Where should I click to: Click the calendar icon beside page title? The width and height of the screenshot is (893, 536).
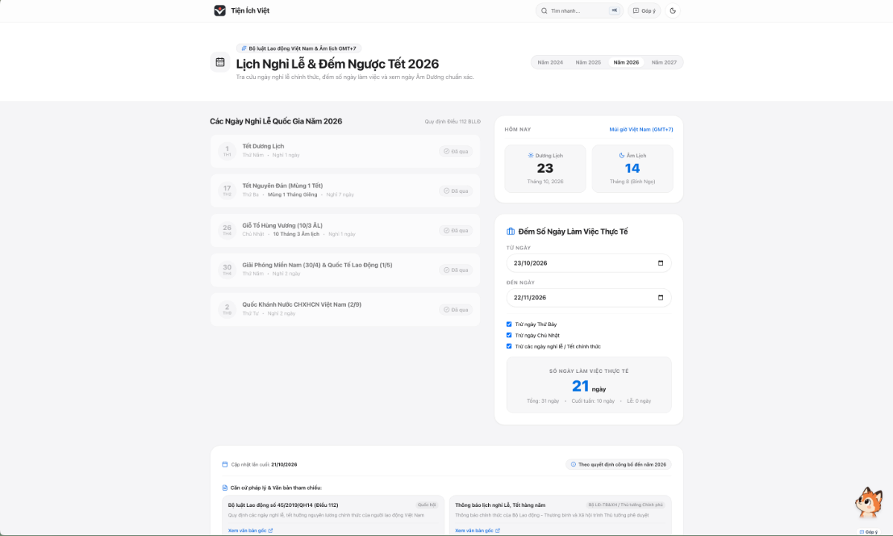tap(220, 62)
